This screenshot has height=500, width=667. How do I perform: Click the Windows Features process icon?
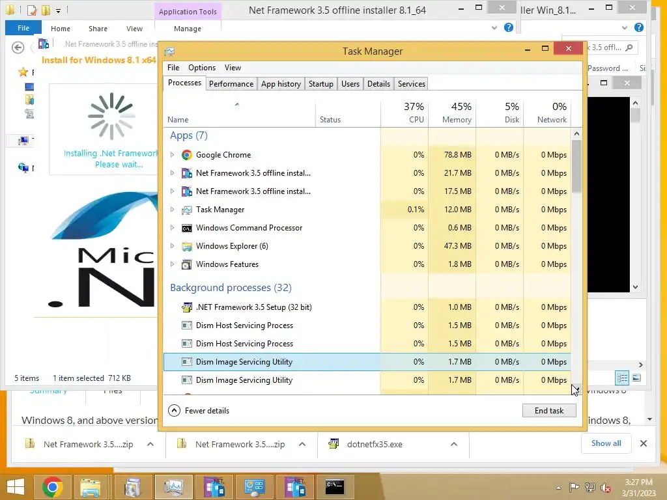point(186,264)
